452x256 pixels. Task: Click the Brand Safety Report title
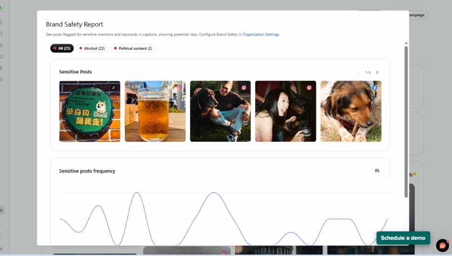click(74, 25)
